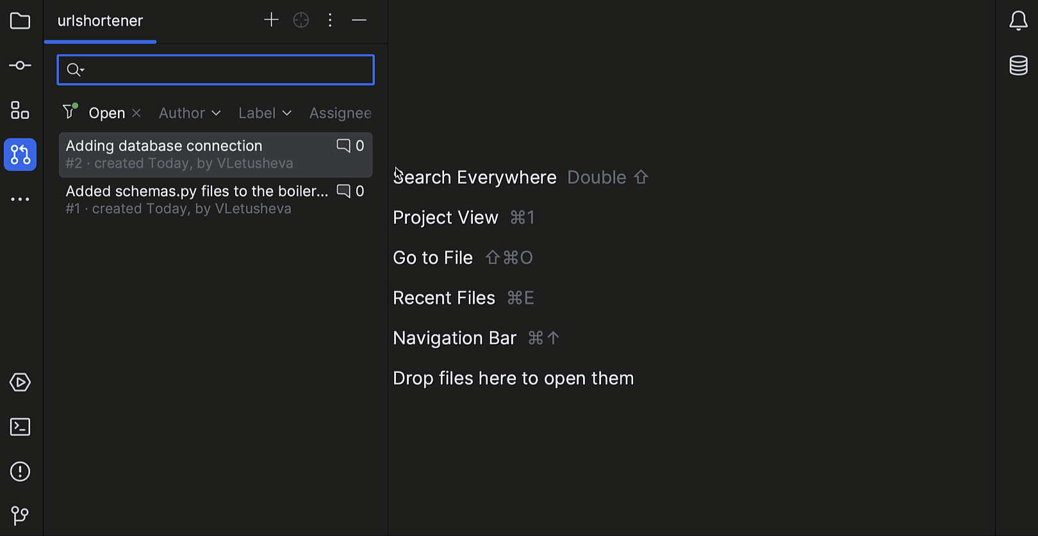Open the Terminal tool window
Viewport: 1038px width, 536px height.
point(20,427)
